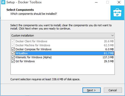The image size is (125, 96).
Task: Expand installation type list via chevron arrow
Action: click(x=112, y=35)
